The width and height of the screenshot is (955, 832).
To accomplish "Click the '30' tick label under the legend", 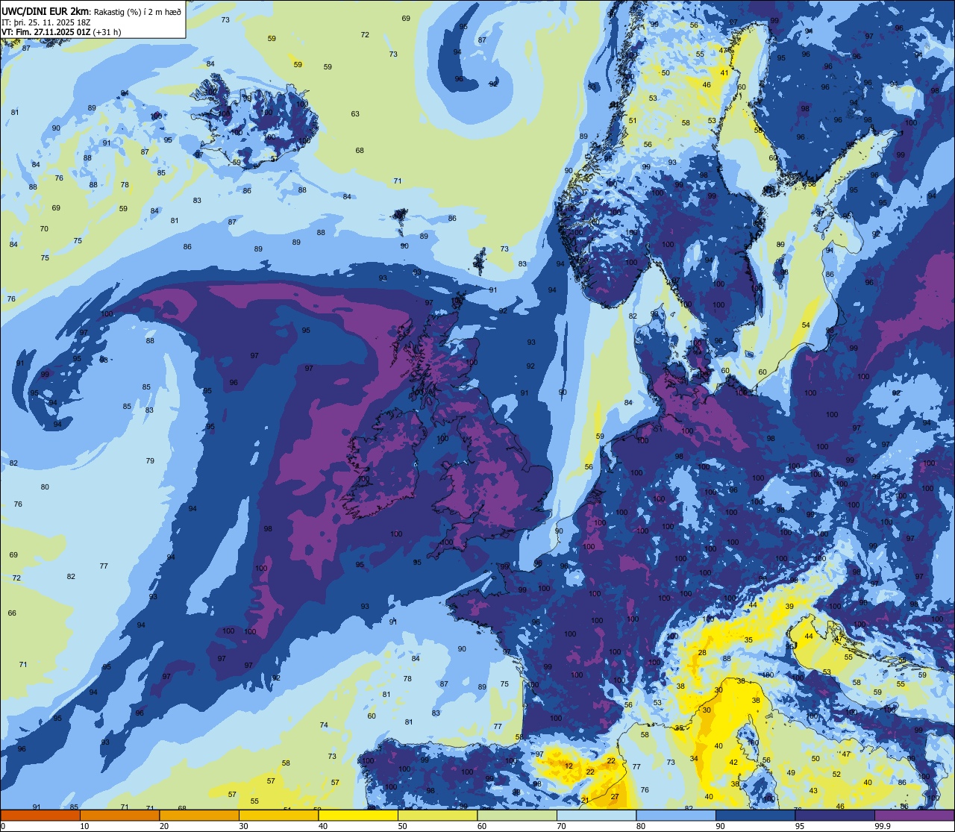I will 243,826.
